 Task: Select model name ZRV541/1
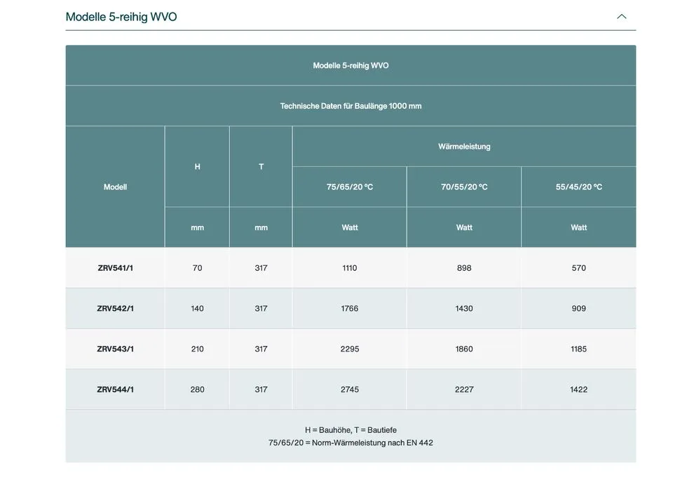(115, 268)
